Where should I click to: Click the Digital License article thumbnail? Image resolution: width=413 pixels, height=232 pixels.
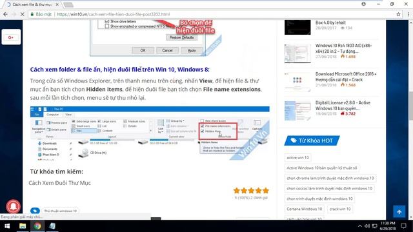(297, 110)
